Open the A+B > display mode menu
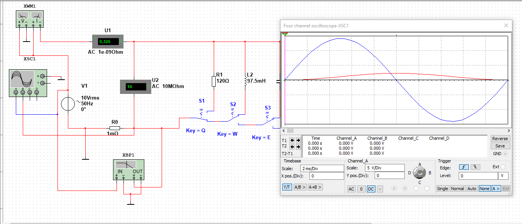 [x=315, y=187]
